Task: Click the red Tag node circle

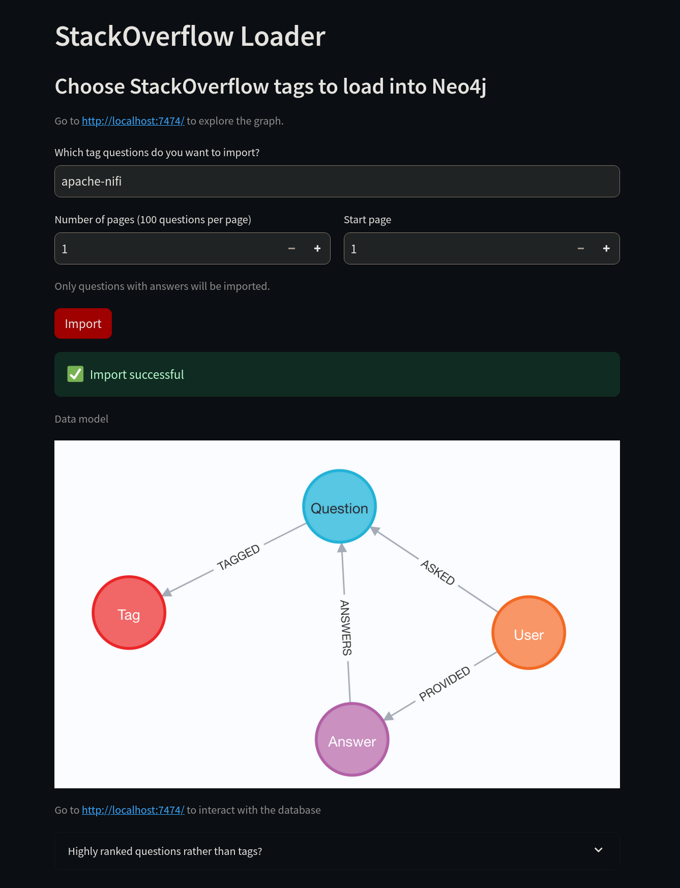Action: click(x=129, y=613)
